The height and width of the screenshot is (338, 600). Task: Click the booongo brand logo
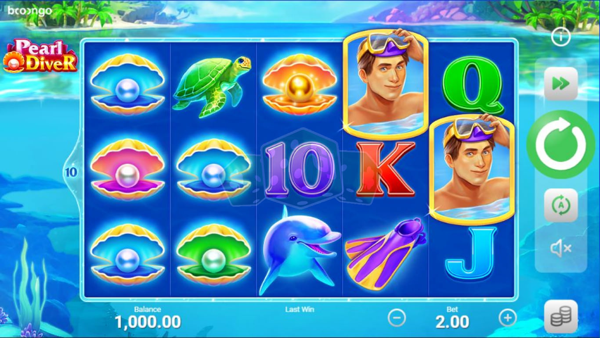point(29,11)
